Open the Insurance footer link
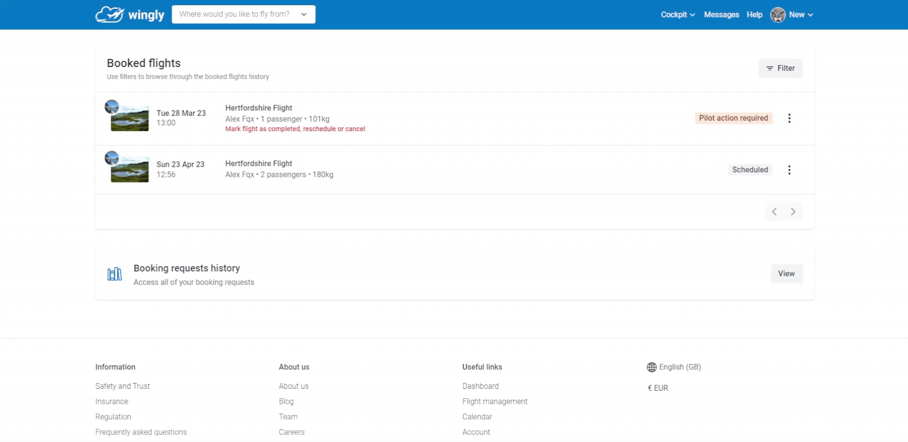This screenshot has height=442, width=908. [x=112, y=401]
